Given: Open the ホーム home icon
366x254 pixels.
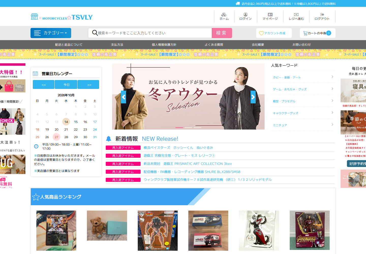Looking at the screenshot, I should pos(224,14).
